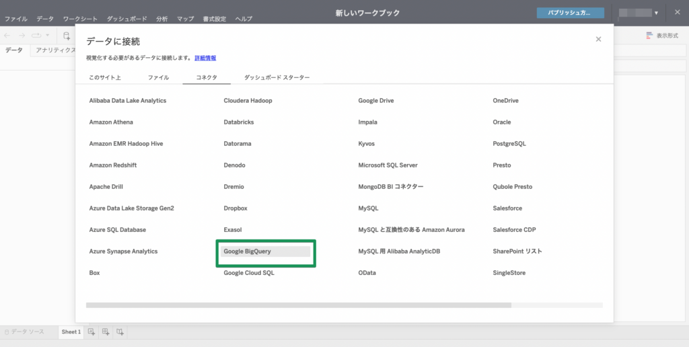The width and height of the screenshot is (689, 347).
Task: Click the 詳細情報 link
Action: (x=205, y=59)
